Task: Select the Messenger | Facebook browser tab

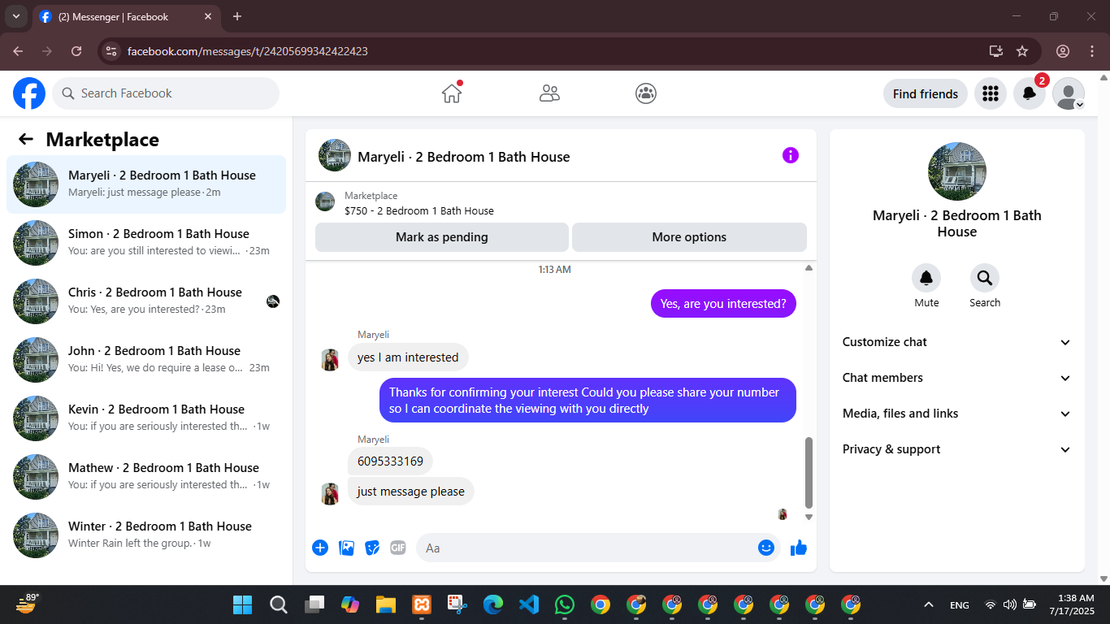Action: (x=125, y=16)
